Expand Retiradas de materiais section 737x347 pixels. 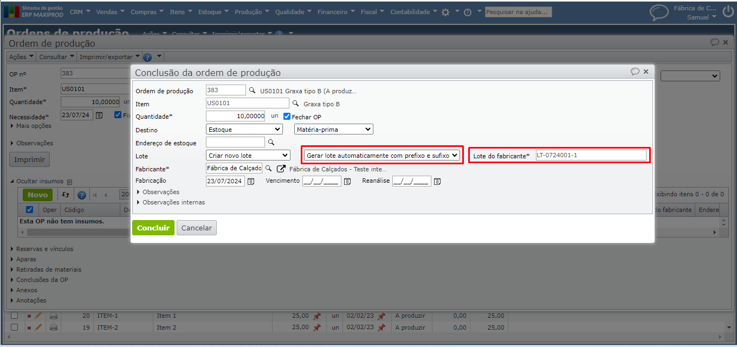coord(46,269)
